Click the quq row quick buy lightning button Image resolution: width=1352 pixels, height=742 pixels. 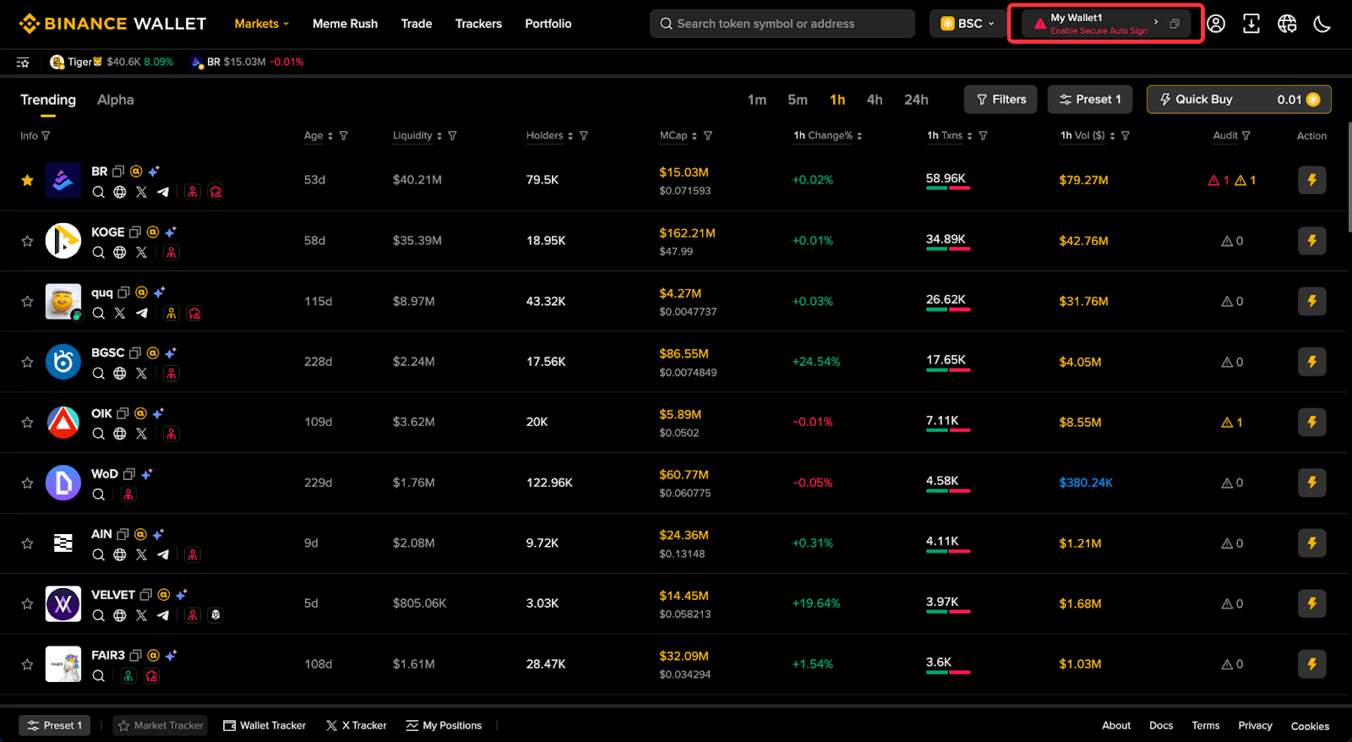pyautogui.click(x=1312, y=301)
